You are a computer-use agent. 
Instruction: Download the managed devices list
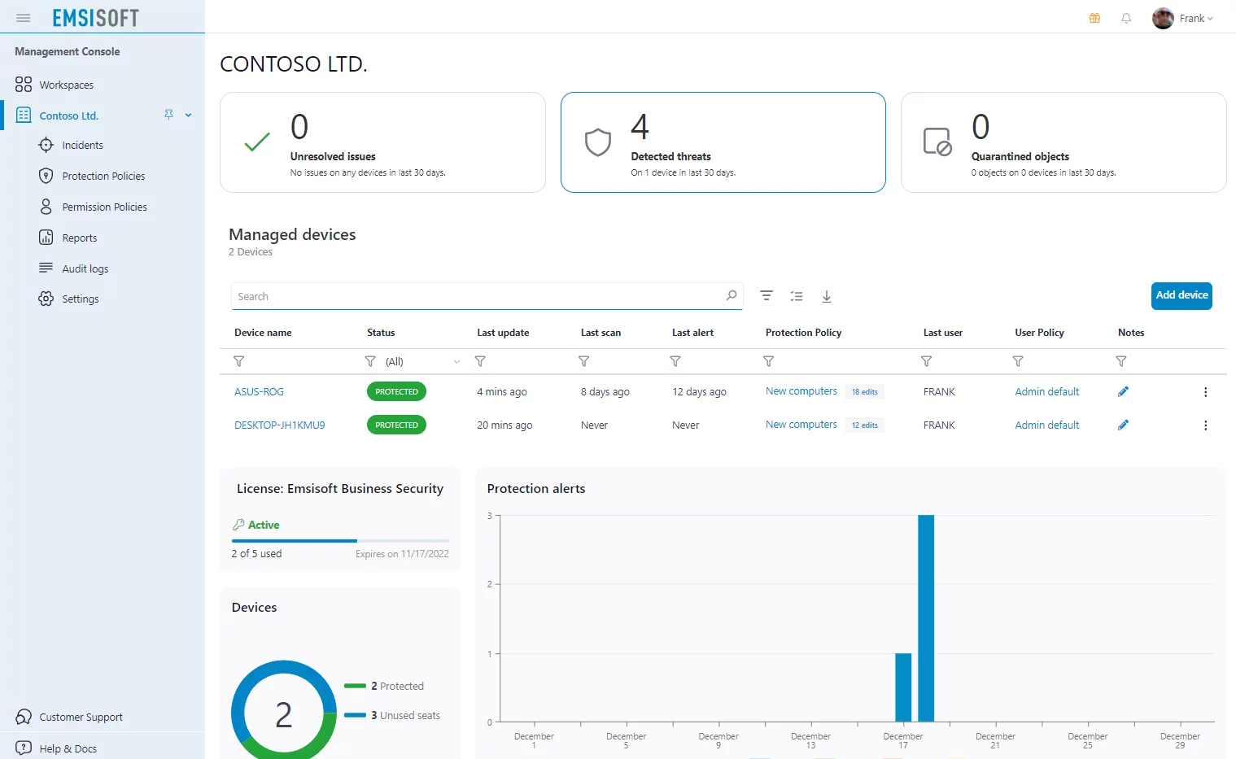[827, 296]
